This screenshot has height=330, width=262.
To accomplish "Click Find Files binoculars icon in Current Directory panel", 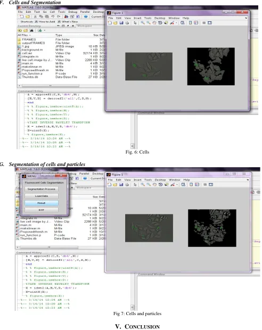I will point(31,30).
